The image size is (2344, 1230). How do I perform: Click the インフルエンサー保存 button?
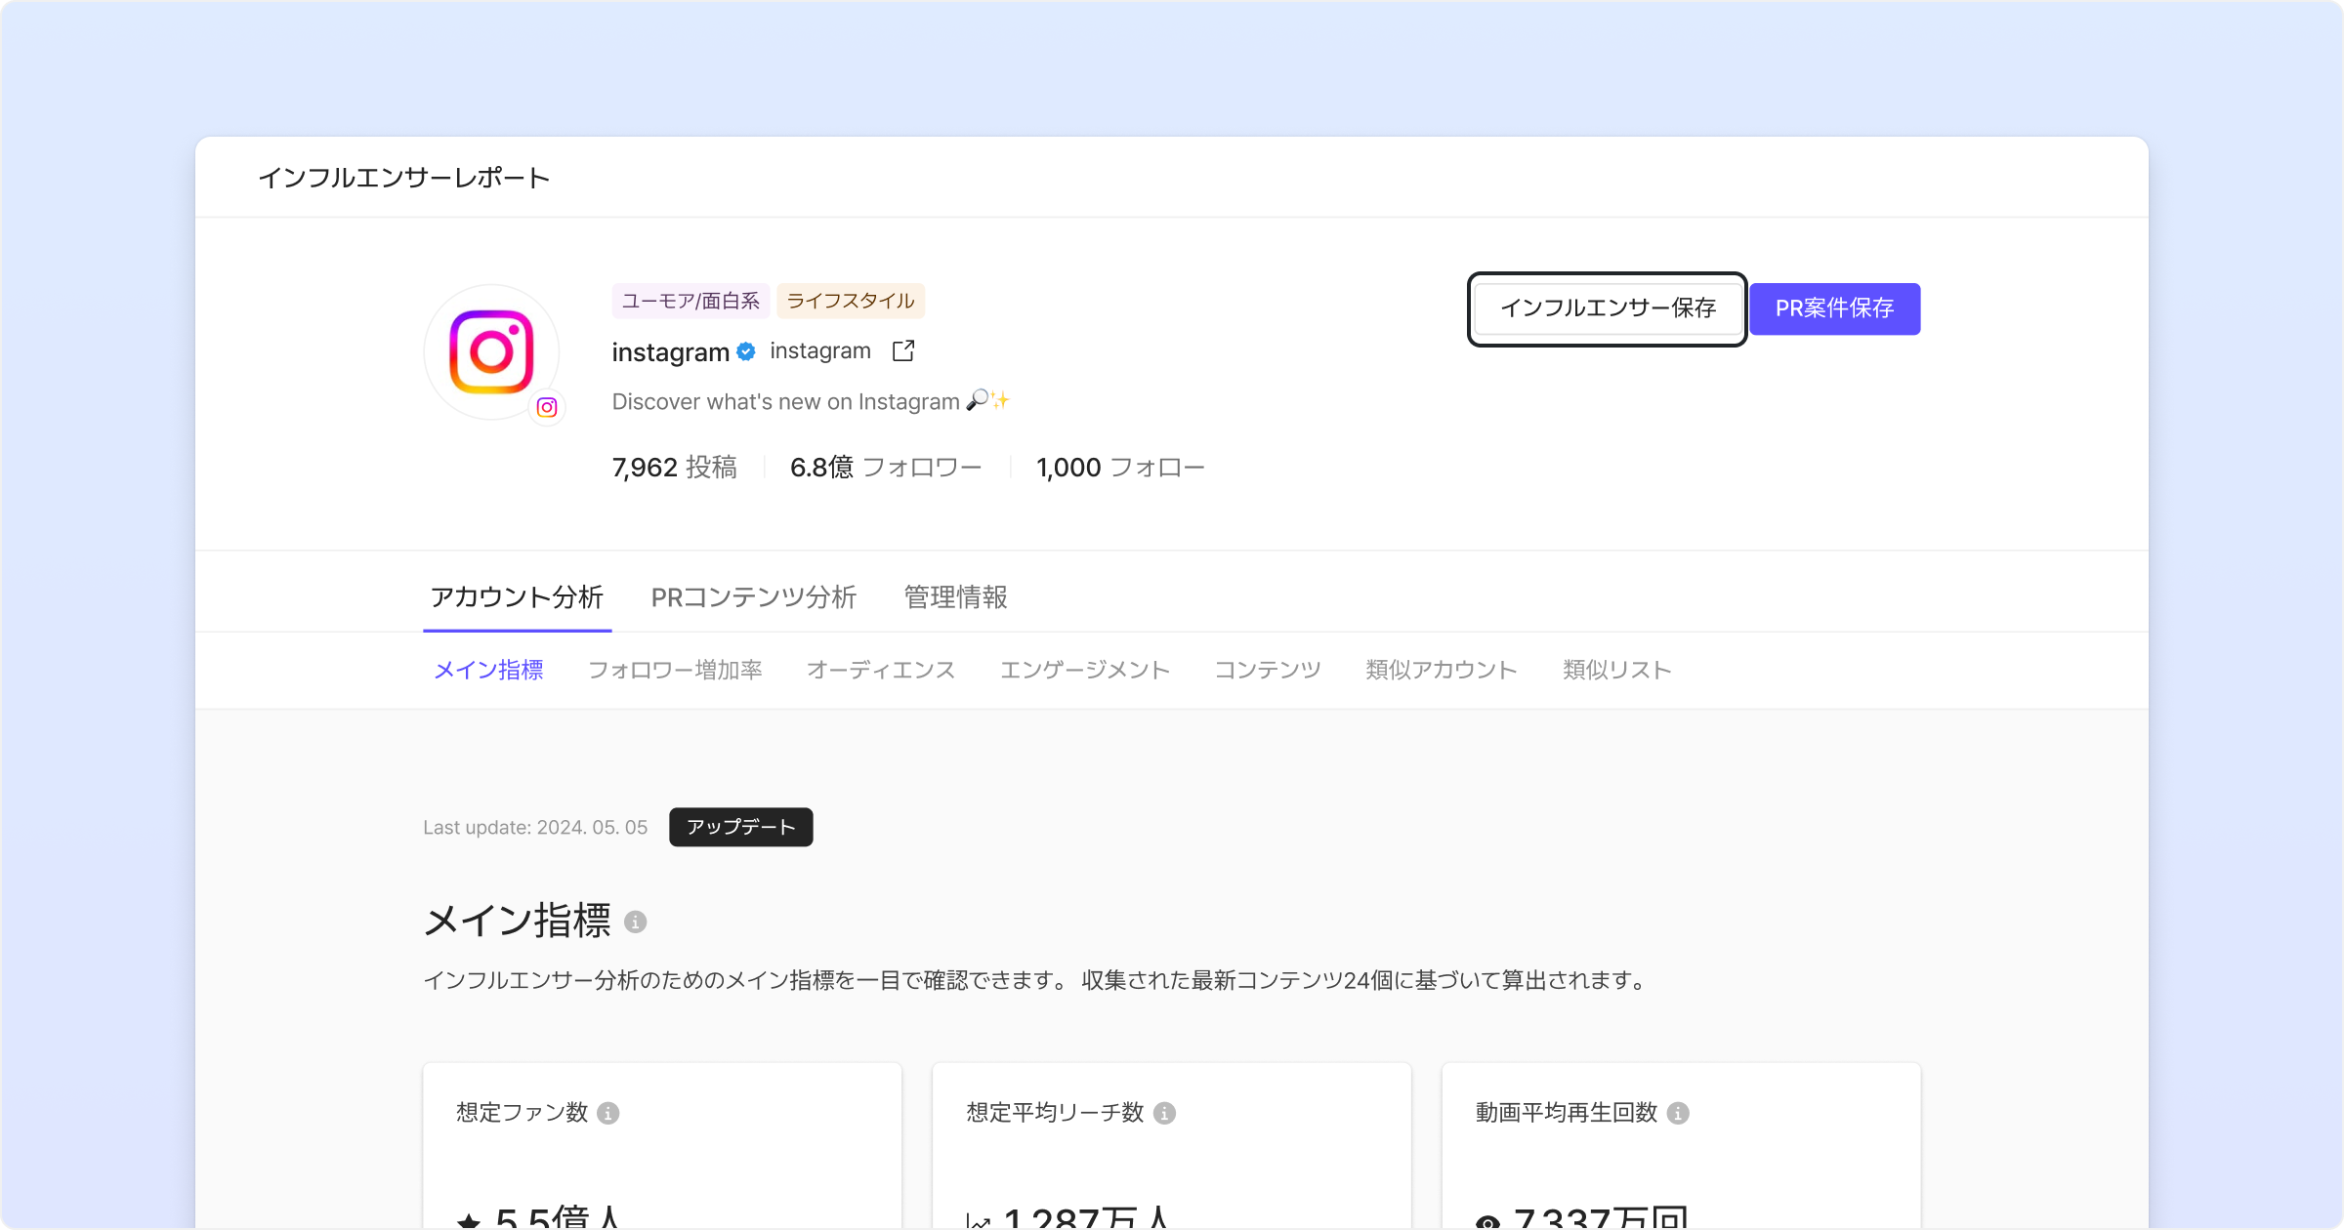click(1608, 308)
